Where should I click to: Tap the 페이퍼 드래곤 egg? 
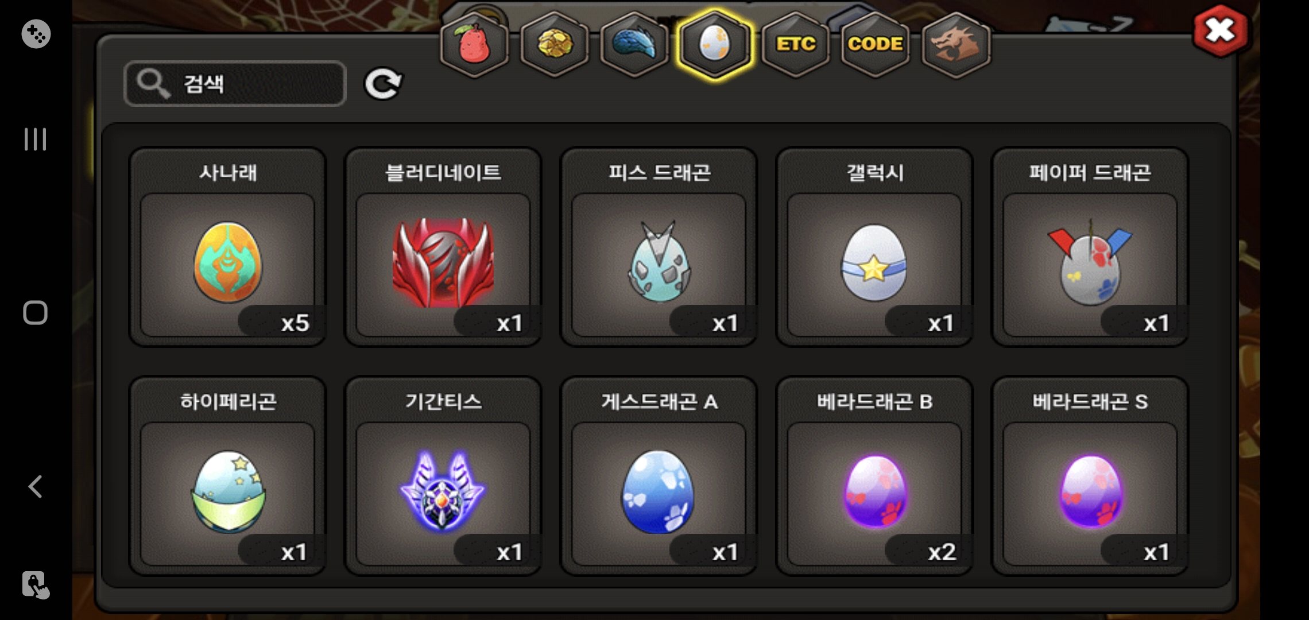tap(1090, 247)
